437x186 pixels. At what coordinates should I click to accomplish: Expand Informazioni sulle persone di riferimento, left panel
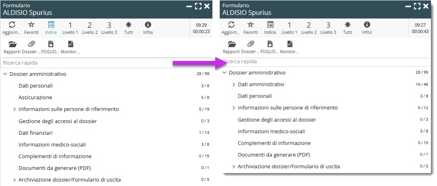click(x=15, y=109)
